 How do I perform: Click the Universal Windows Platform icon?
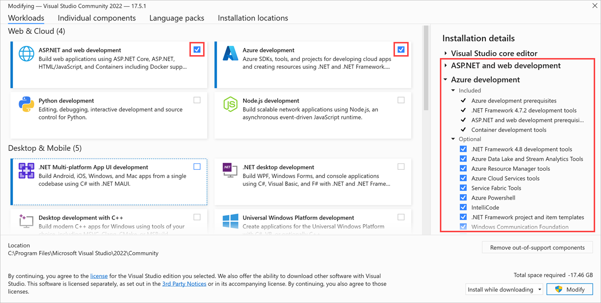230,221
